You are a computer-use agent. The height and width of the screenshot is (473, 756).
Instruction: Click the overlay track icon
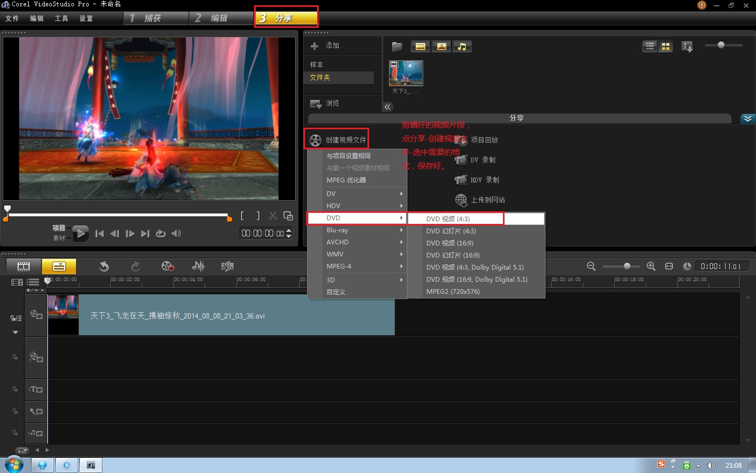coord(36,357)
